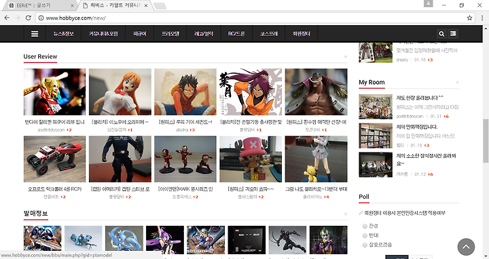Open the [블리치] 이노우에 오리히메 review link
The height and width of the screenshot is (259, 489).
(x=120, y=122)
